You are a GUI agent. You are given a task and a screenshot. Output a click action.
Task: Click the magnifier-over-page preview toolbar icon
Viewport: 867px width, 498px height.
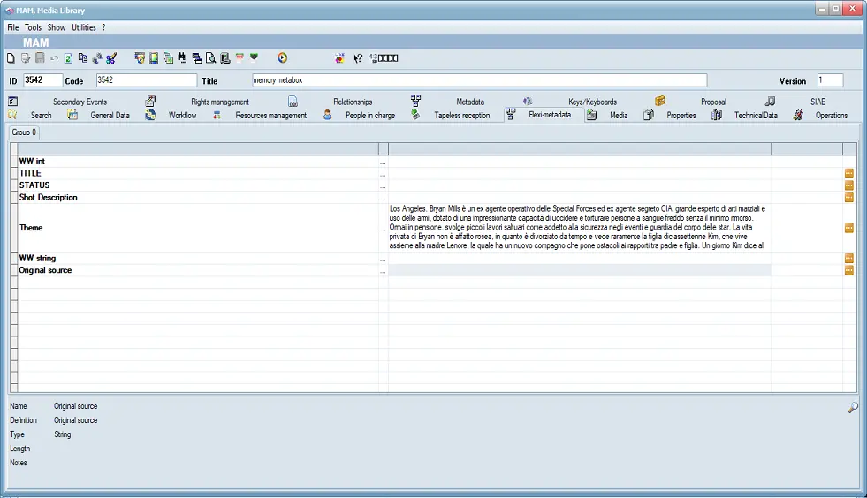point(210,58)
